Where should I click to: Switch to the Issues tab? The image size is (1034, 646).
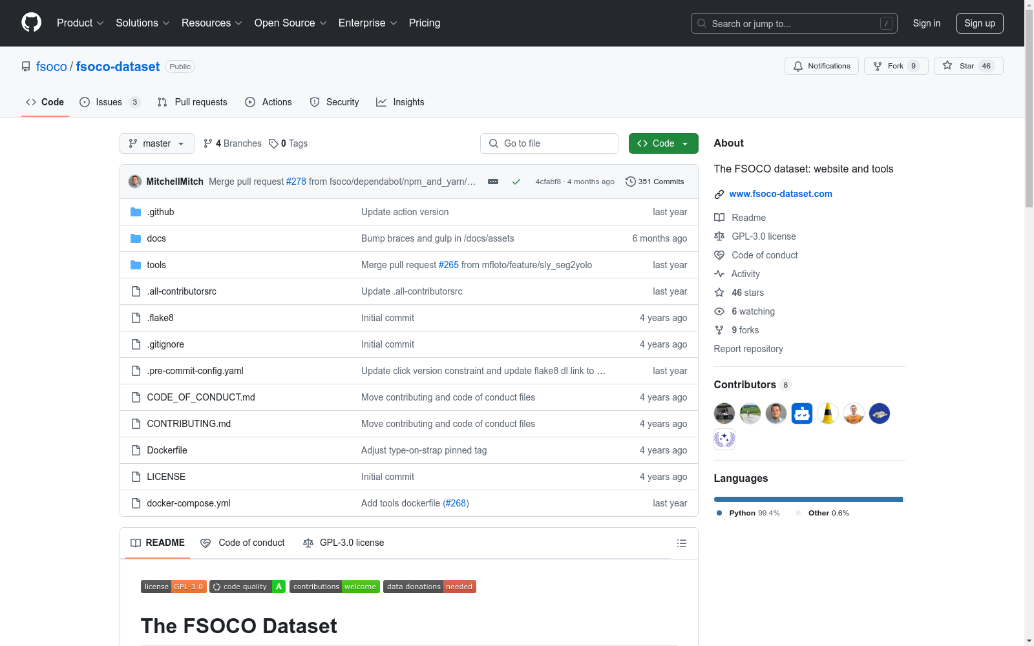click(x=110, y=102)
